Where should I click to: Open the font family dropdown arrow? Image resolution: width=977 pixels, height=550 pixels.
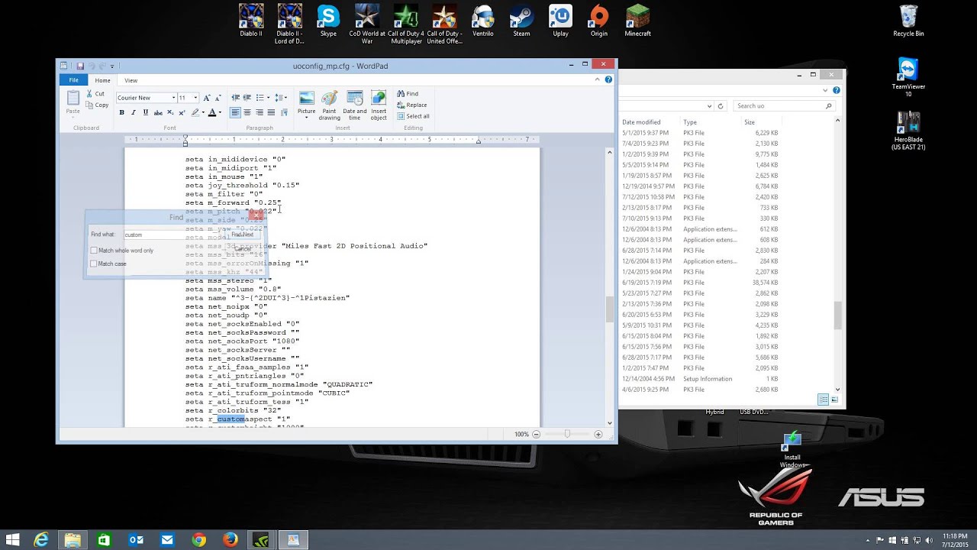coord(173,98)
